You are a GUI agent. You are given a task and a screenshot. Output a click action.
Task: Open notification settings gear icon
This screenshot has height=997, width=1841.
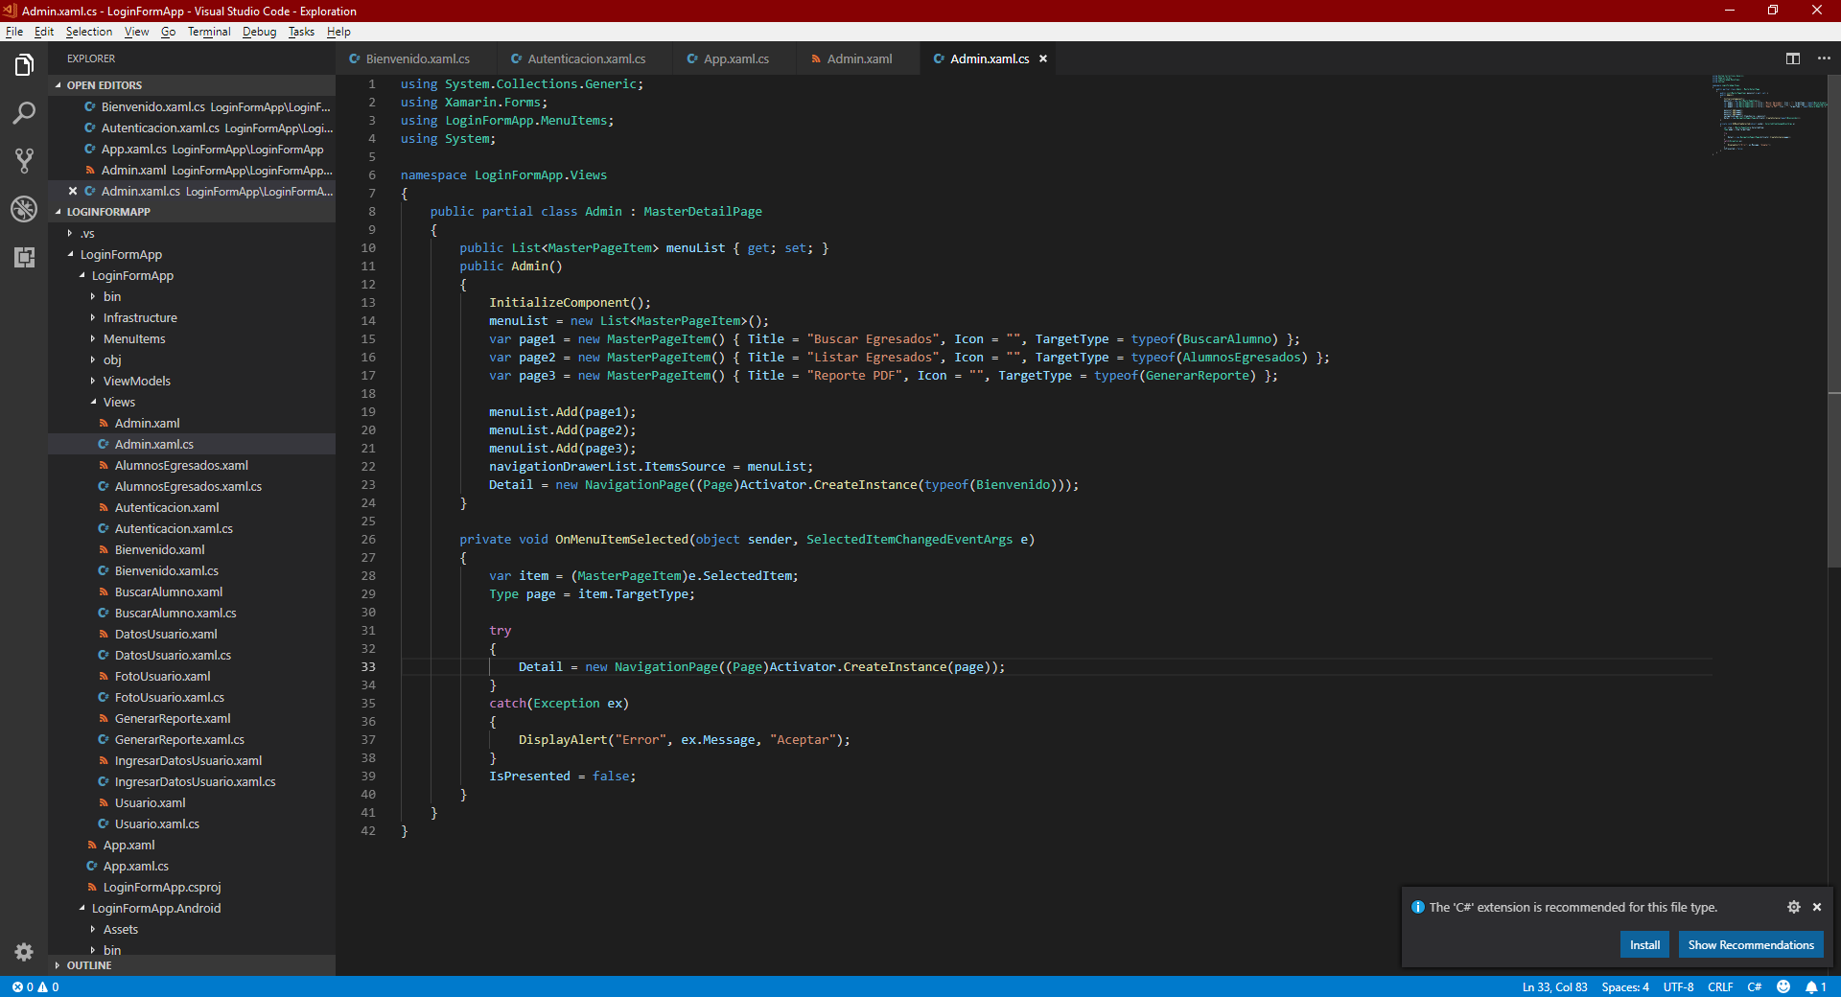[x=1793, y=907]
